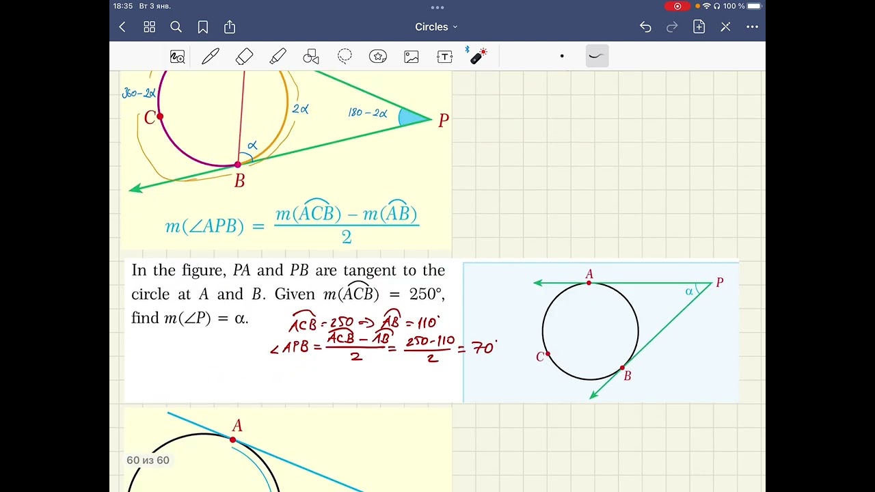Open the Elements sticker tool
Screen dimensions: 875x492
click(378, 57)
